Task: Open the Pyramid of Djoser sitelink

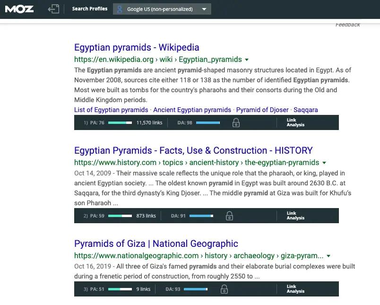Action: coord(262,110)
